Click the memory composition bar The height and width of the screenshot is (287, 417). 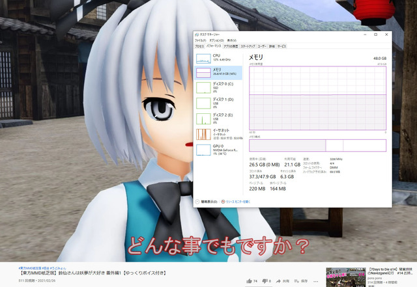pyautogui.click(x=317, y=145)
